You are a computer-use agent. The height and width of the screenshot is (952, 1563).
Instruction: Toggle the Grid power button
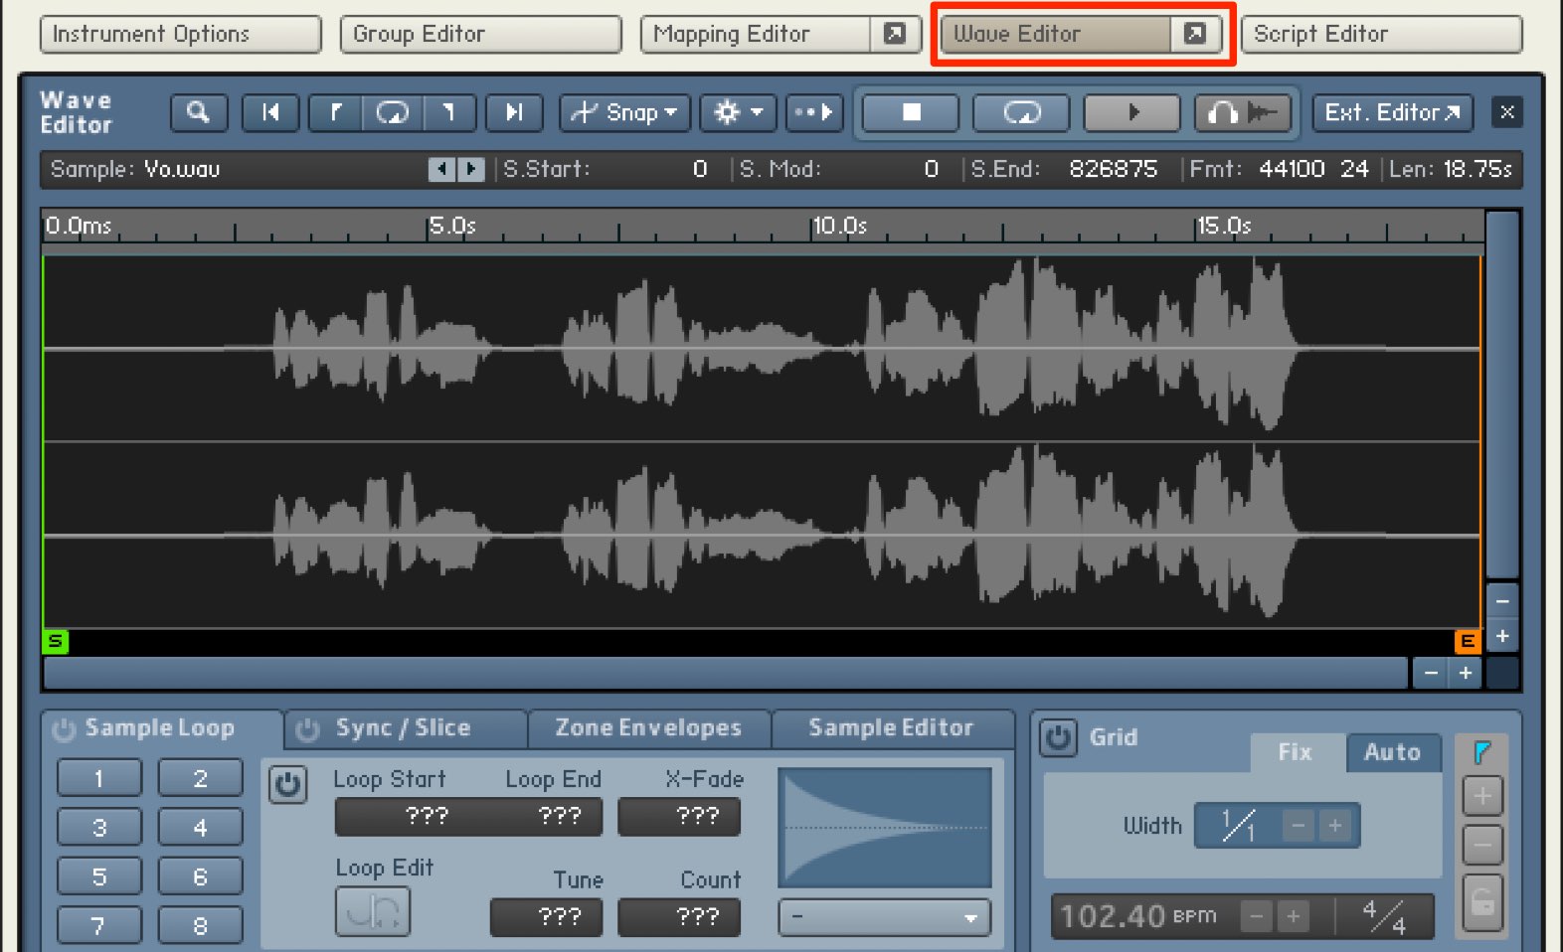coord(1059,738)
